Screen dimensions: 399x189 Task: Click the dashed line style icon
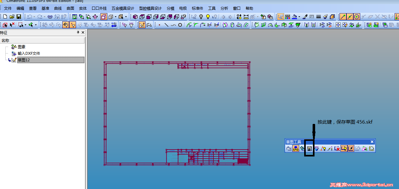click(312, 17)
